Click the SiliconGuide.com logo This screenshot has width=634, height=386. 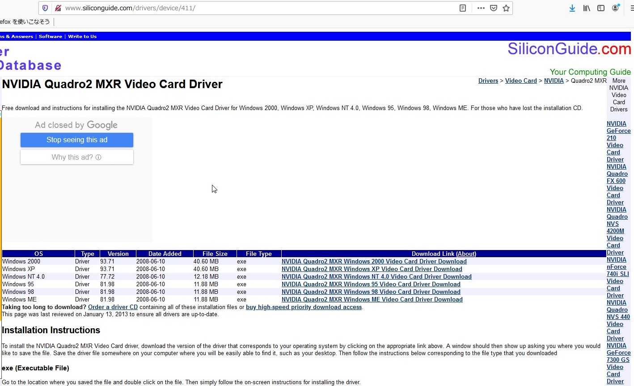point(569,49)
